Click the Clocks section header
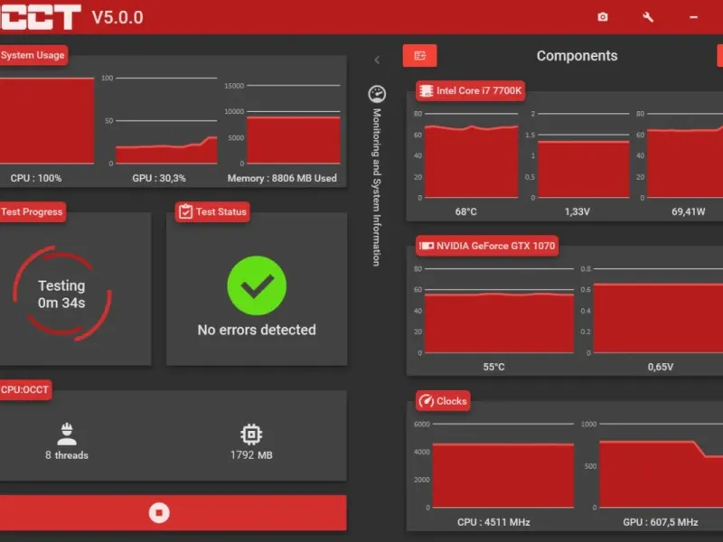Image resolution: width=723 pixels, height=542 pixels. click(443, 401)
